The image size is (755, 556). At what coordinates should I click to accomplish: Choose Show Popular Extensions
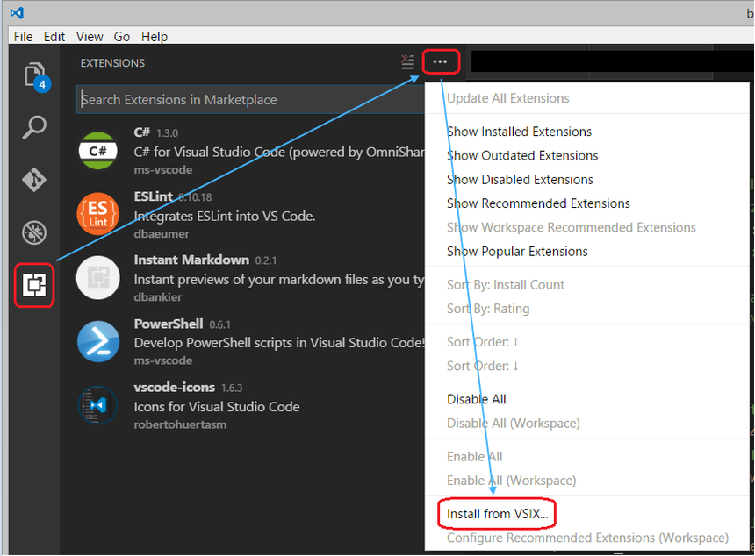(517, 251)
